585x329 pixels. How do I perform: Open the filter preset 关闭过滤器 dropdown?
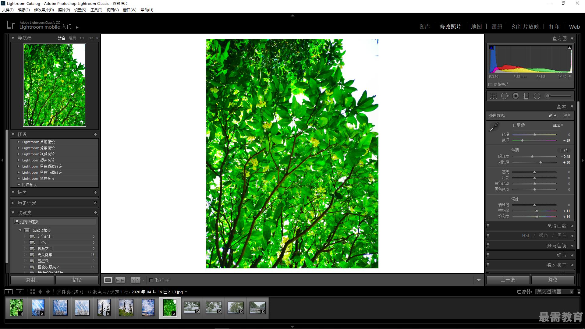click(554, 292)
